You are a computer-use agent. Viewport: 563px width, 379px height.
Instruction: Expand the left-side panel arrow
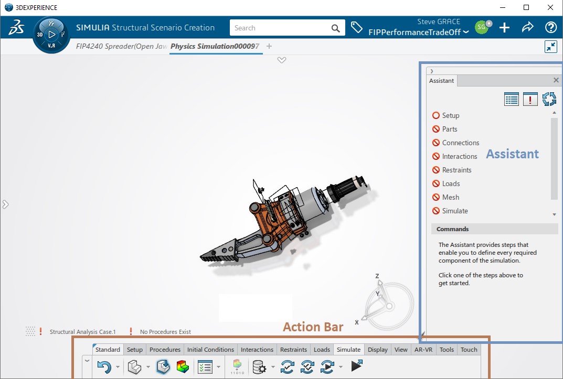tap(6, 205)
